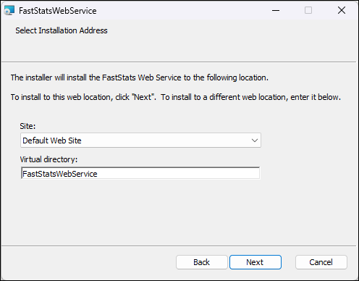Click the Select Installation Address heading
This screenshot has height=281, width=359.
tap(62, 30)
